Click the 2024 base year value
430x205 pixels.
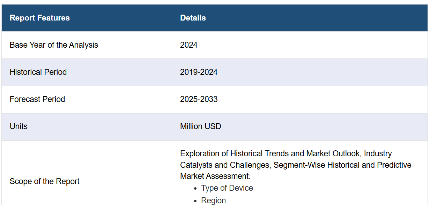tap(189, 45)
